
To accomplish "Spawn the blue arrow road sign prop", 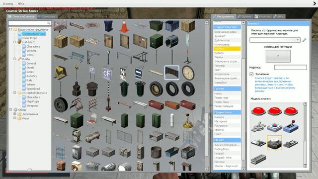I will point(139,74).
